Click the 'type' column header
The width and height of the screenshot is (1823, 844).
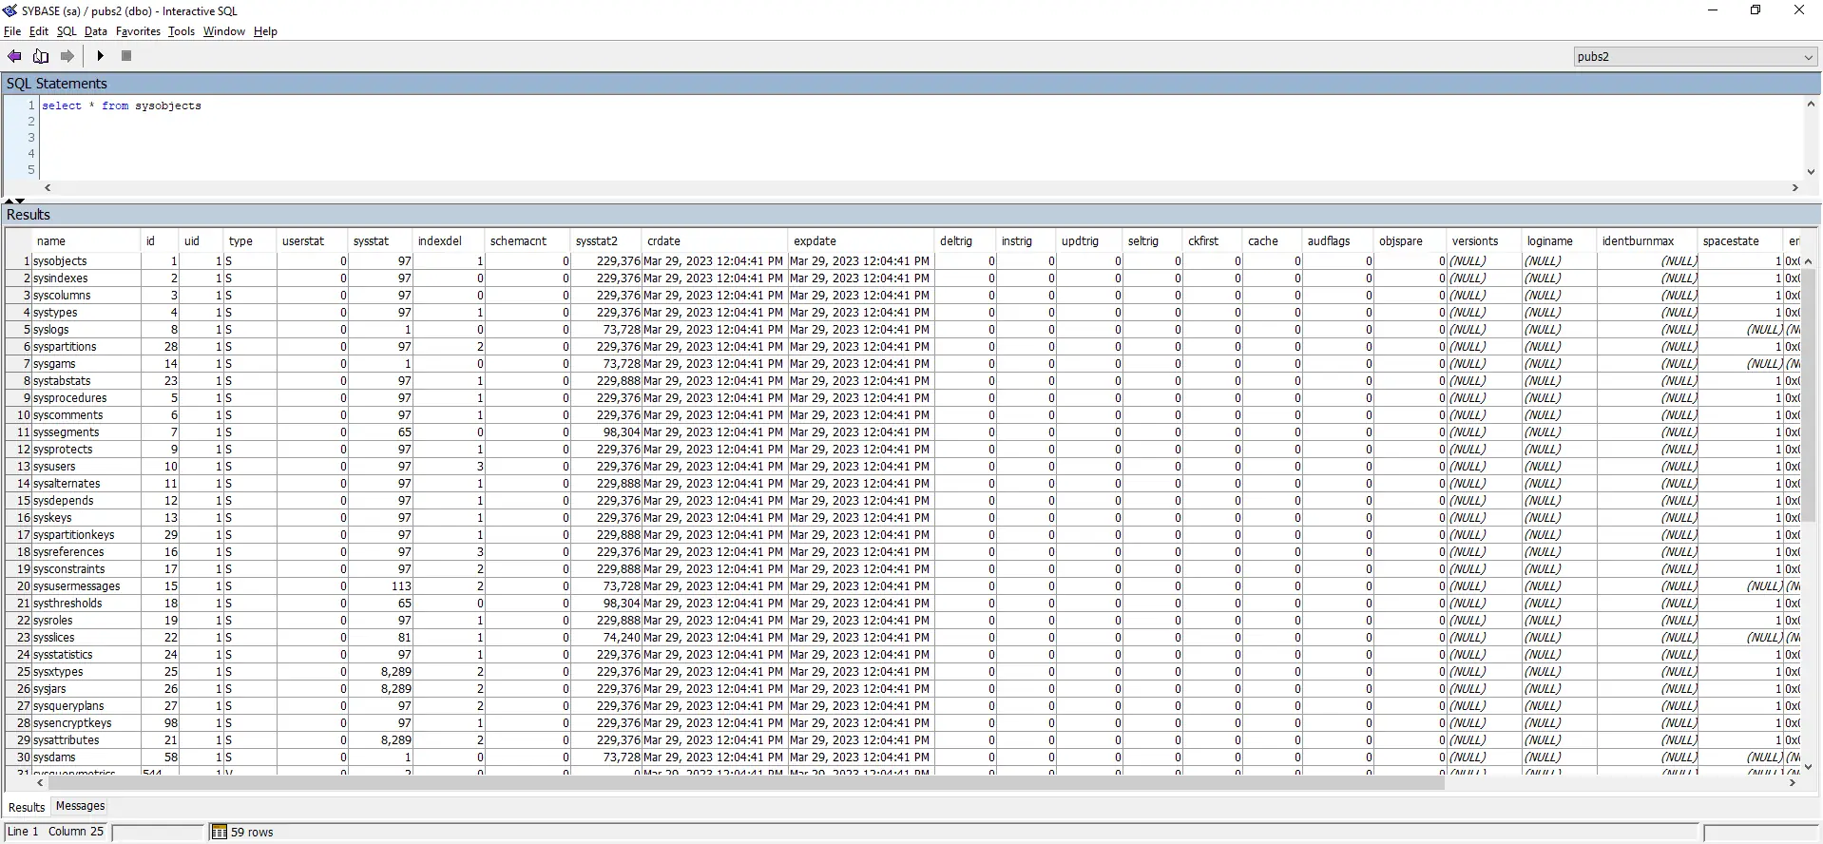[251, 241]
